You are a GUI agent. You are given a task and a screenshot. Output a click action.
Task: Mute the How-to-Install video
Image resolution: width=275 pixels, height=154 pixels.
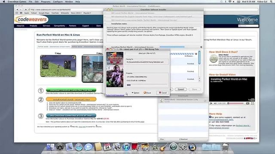click(215, 104)
